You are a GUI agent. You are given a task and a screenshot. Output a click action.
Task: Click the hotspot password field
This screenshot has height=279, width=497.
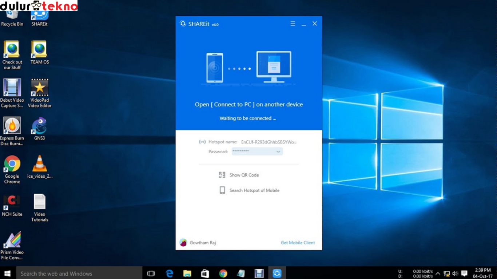pyautogui.click(x=257, y=151)
